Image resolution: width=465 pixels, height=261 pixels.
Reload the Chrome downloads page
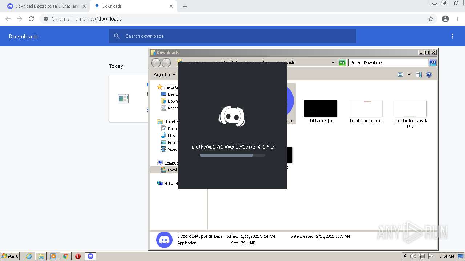tap(31, 19)
